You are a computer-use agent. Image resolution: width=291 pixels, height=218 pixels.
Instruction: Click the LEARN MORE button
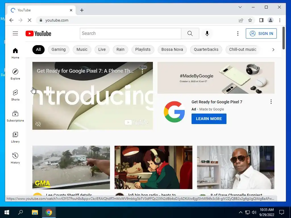tap(209, 119)
